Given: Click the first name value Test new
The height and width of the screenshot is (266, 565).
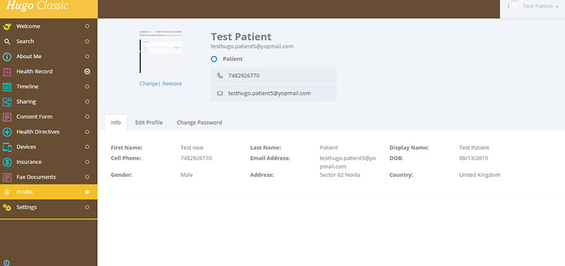Looking at the screenshot, I should click(x=191, y=148).
